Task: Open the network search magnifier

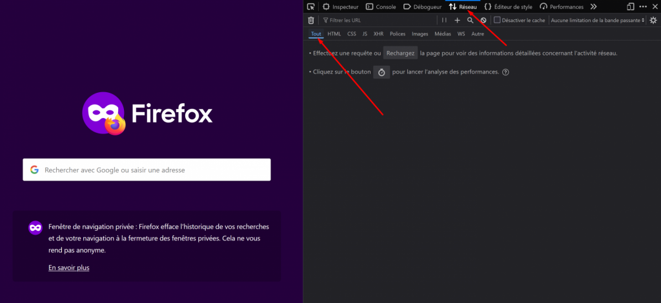Action: tap(470, 20)
